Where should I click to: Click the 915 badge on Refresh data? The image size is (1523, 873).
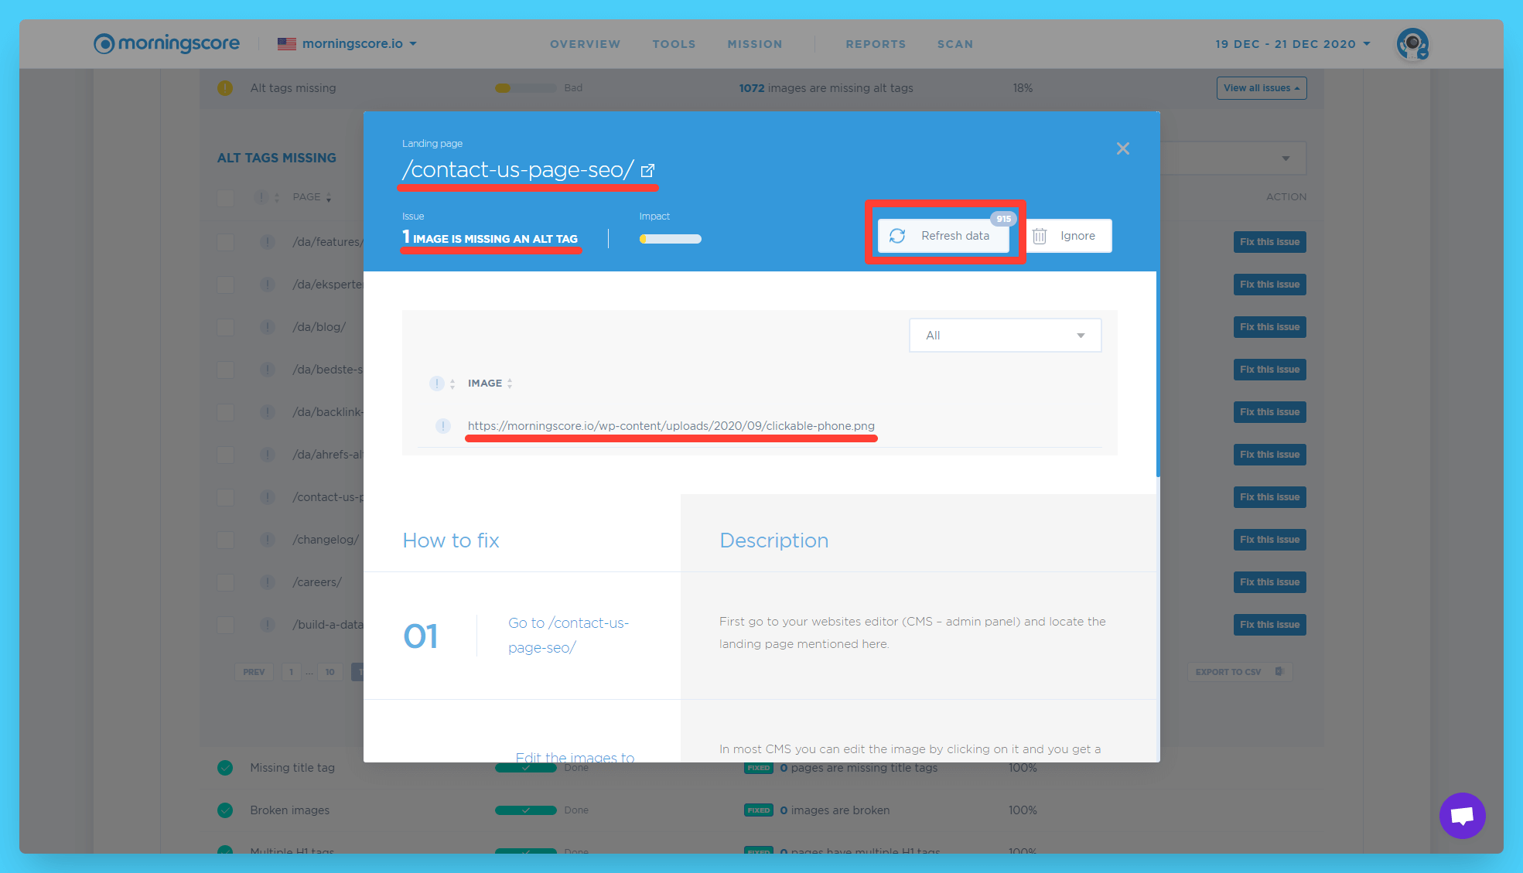coord(1003,219)
